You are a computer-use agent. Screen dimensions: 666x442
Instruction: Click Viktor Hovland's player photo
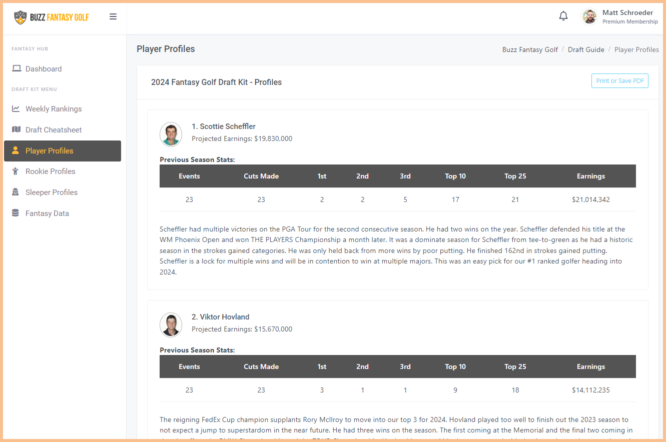coord(171,325)
